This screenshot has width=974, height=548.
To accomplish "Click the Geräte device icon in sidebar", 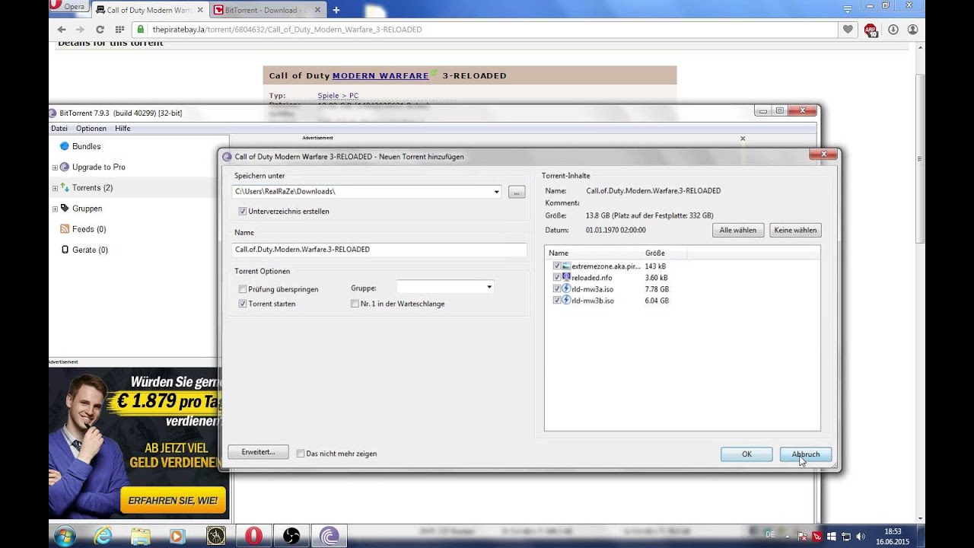I will (x=65, y=250).
